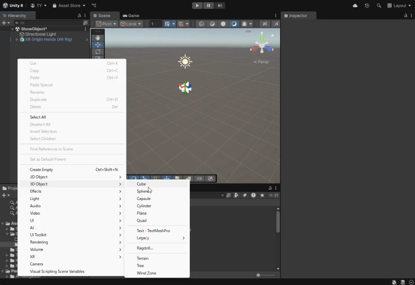
Task: Click the compass overlay icon
Action: [x=211, y=179]
